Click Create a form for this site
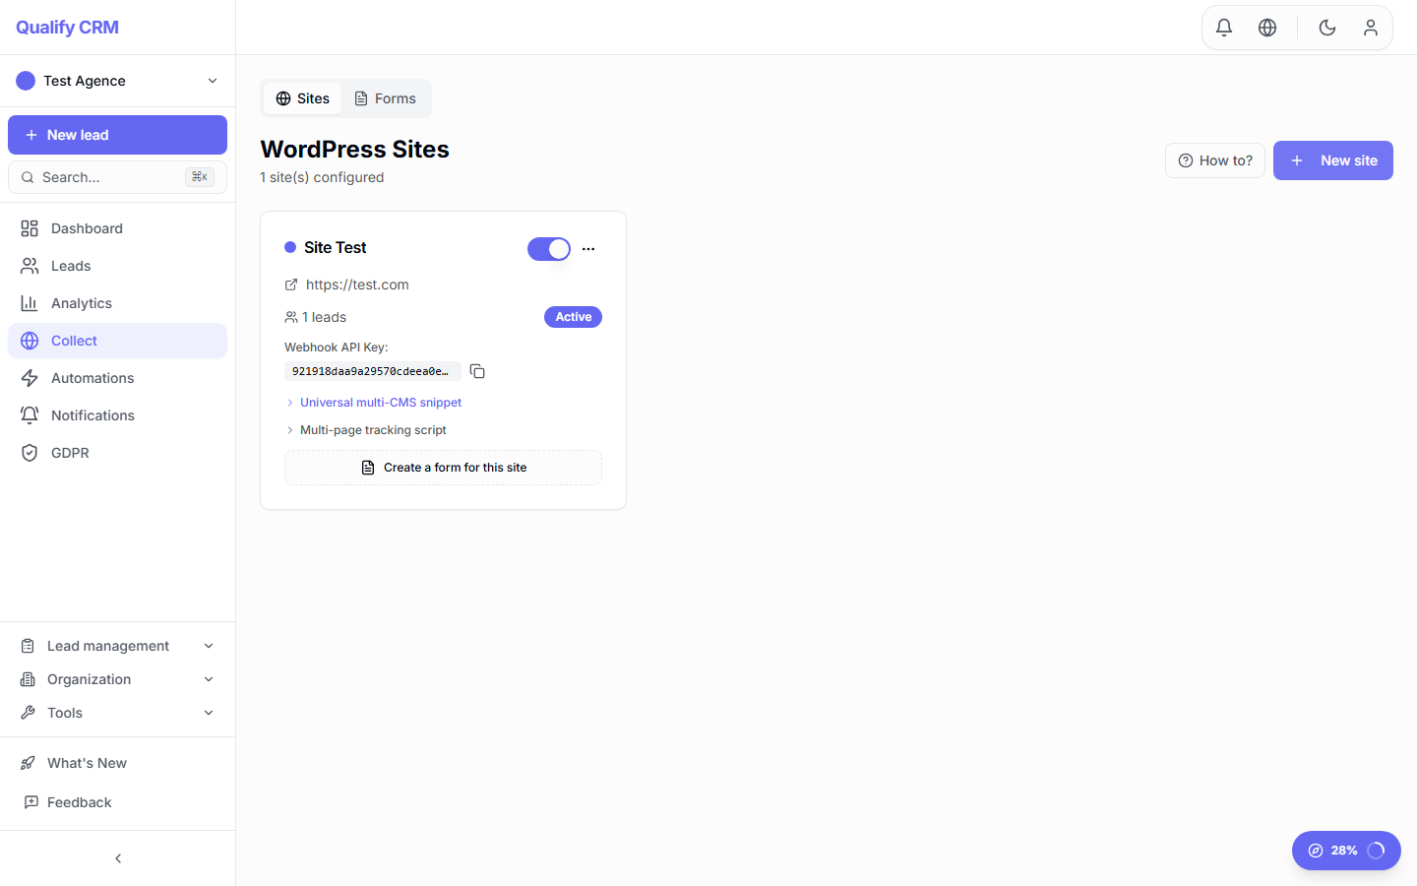Image resolution: width=1417 pixels, height=886 pixels. click(443, 468)
